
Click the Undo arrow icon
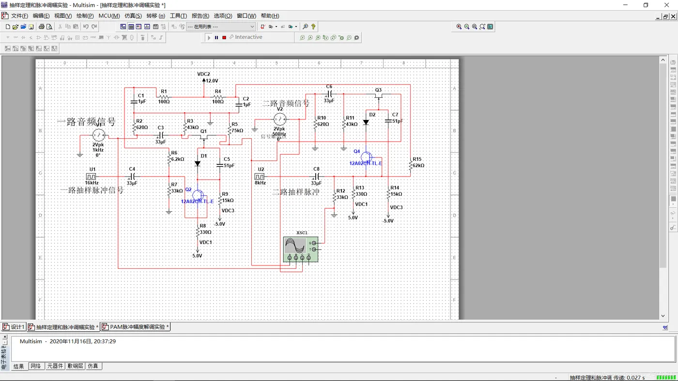pyautogui.click(x=86, y=27)
